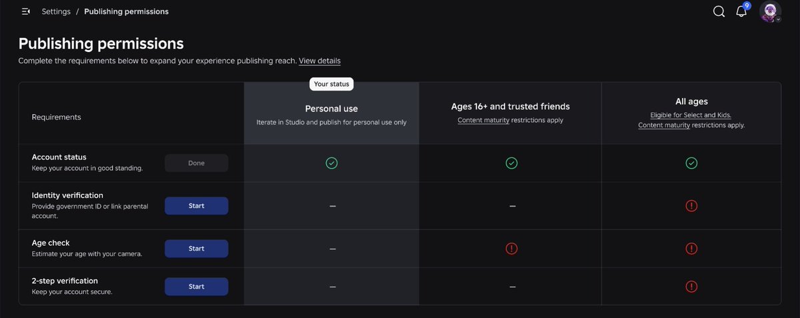Image resolution: width=800 pixels, height=318 pixels.
Task: Start the Age check requirement
Action: point(197,249)
